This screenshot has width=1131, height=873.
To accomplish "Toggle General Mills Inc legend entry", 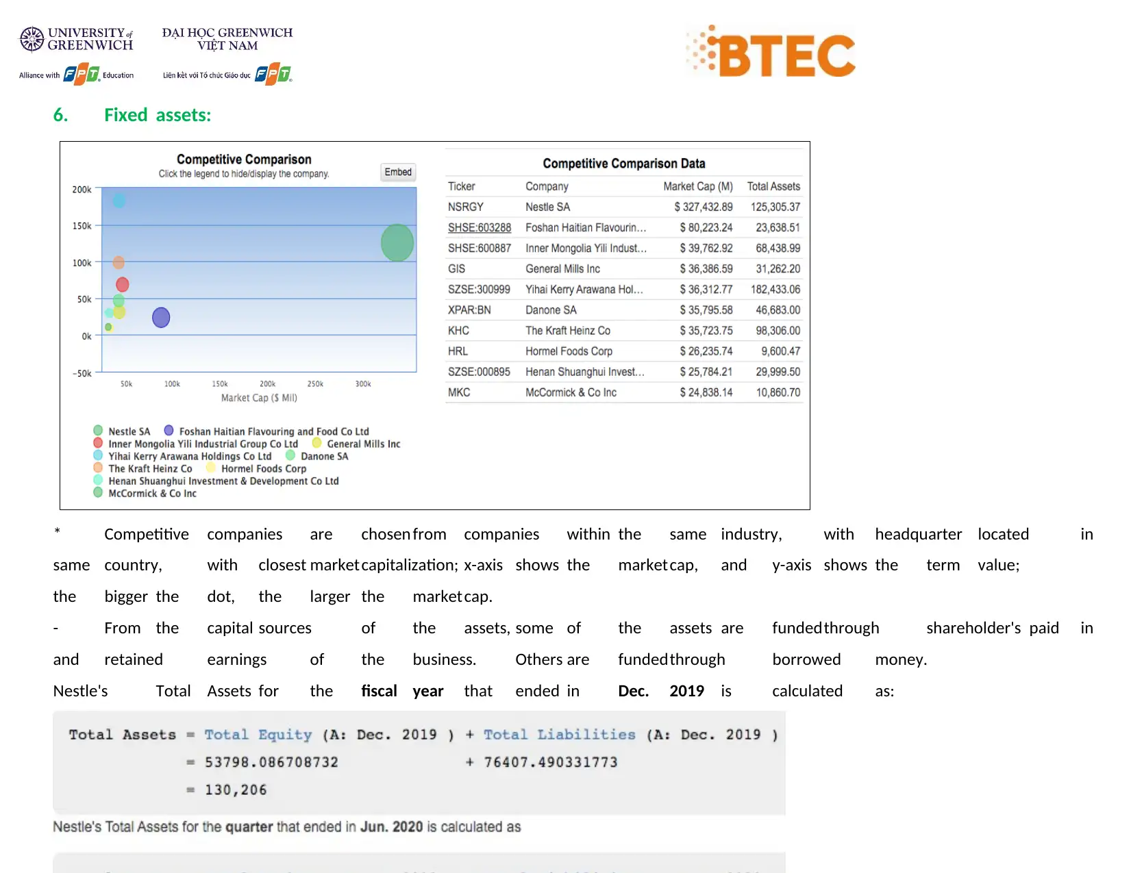I will [x=356, y=444].
